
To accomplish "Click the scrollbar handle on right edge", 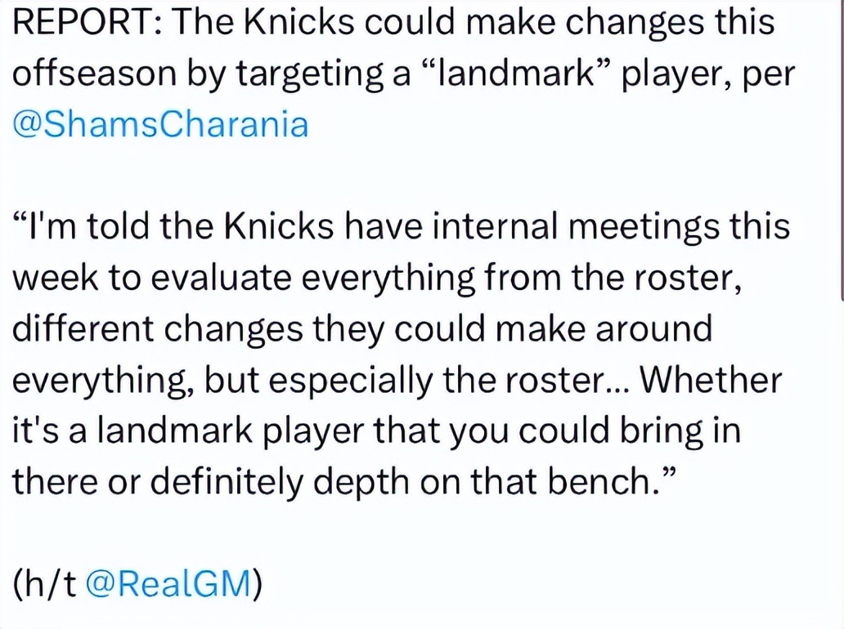I will [x=842, y=148].
